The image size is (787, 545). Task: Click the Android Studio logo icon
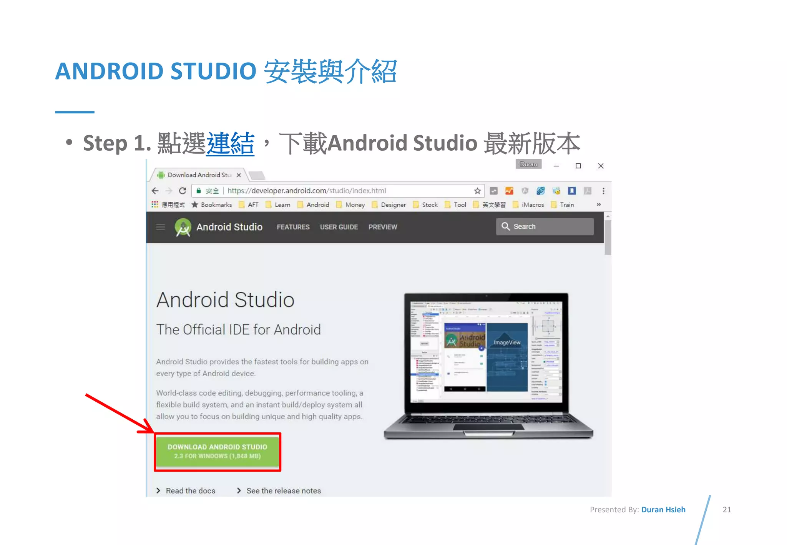[x=183, y=227]
